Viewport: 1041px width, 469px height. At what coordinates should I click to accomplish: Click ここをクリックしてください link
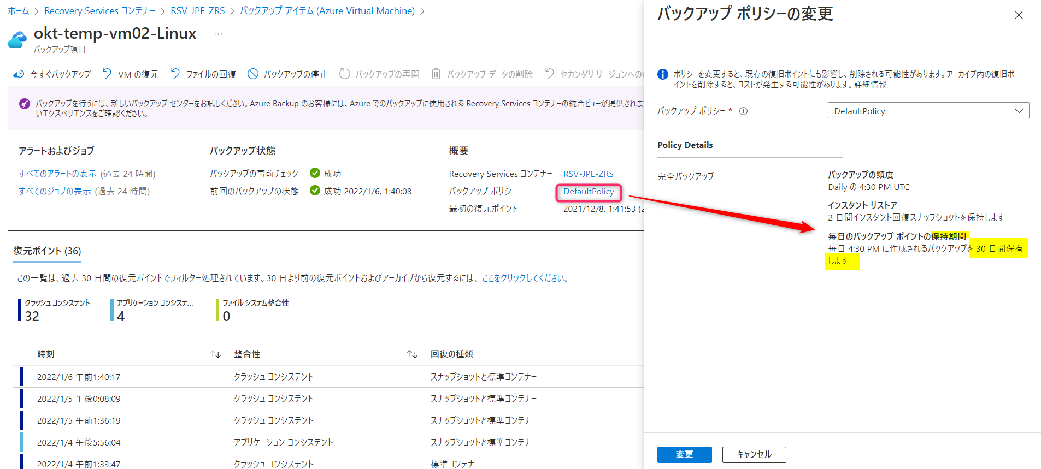pyautogui.click(x=525, y=278)
